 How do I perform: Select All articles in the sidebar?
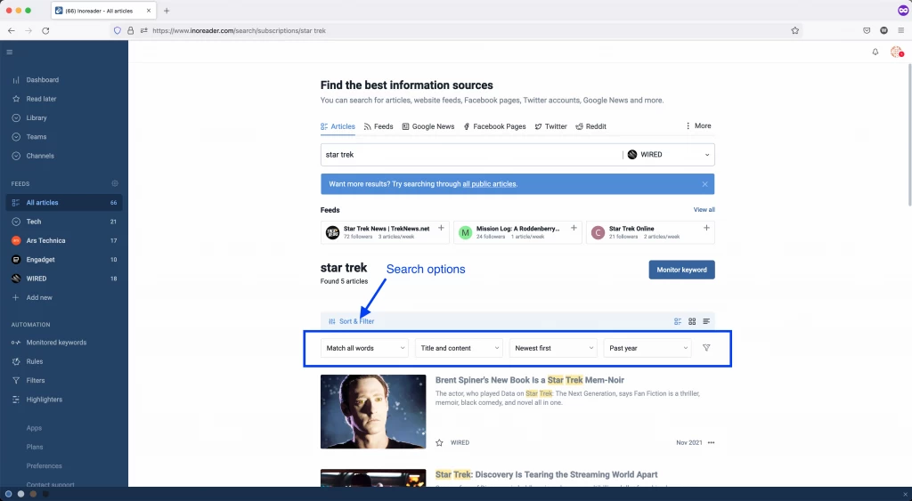(x=64, y=202)
